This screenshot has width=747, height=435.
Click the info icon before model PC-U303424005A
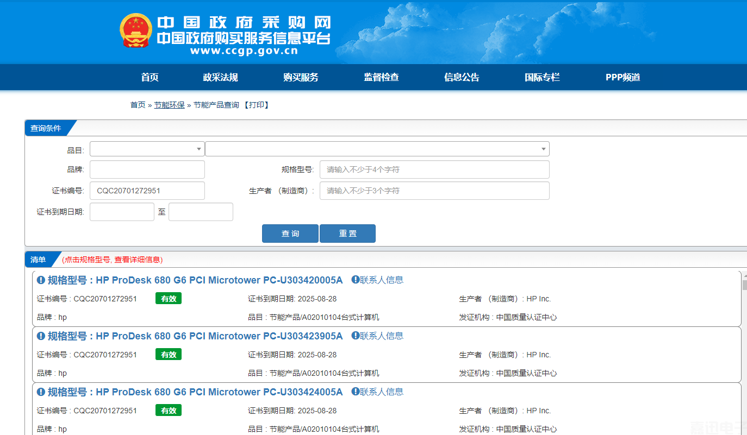[x=41, y=392]
